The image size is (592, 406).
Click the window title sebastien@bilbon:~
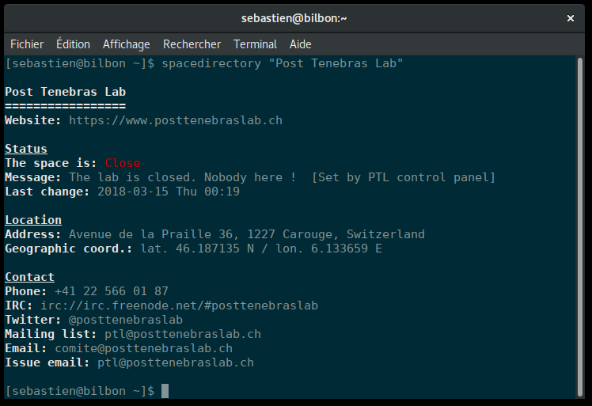click(x=294, y=17)
